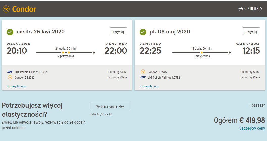Click the Condor icon in the return flight list
This screenshot has height=141, width=267.
(143, 72)
